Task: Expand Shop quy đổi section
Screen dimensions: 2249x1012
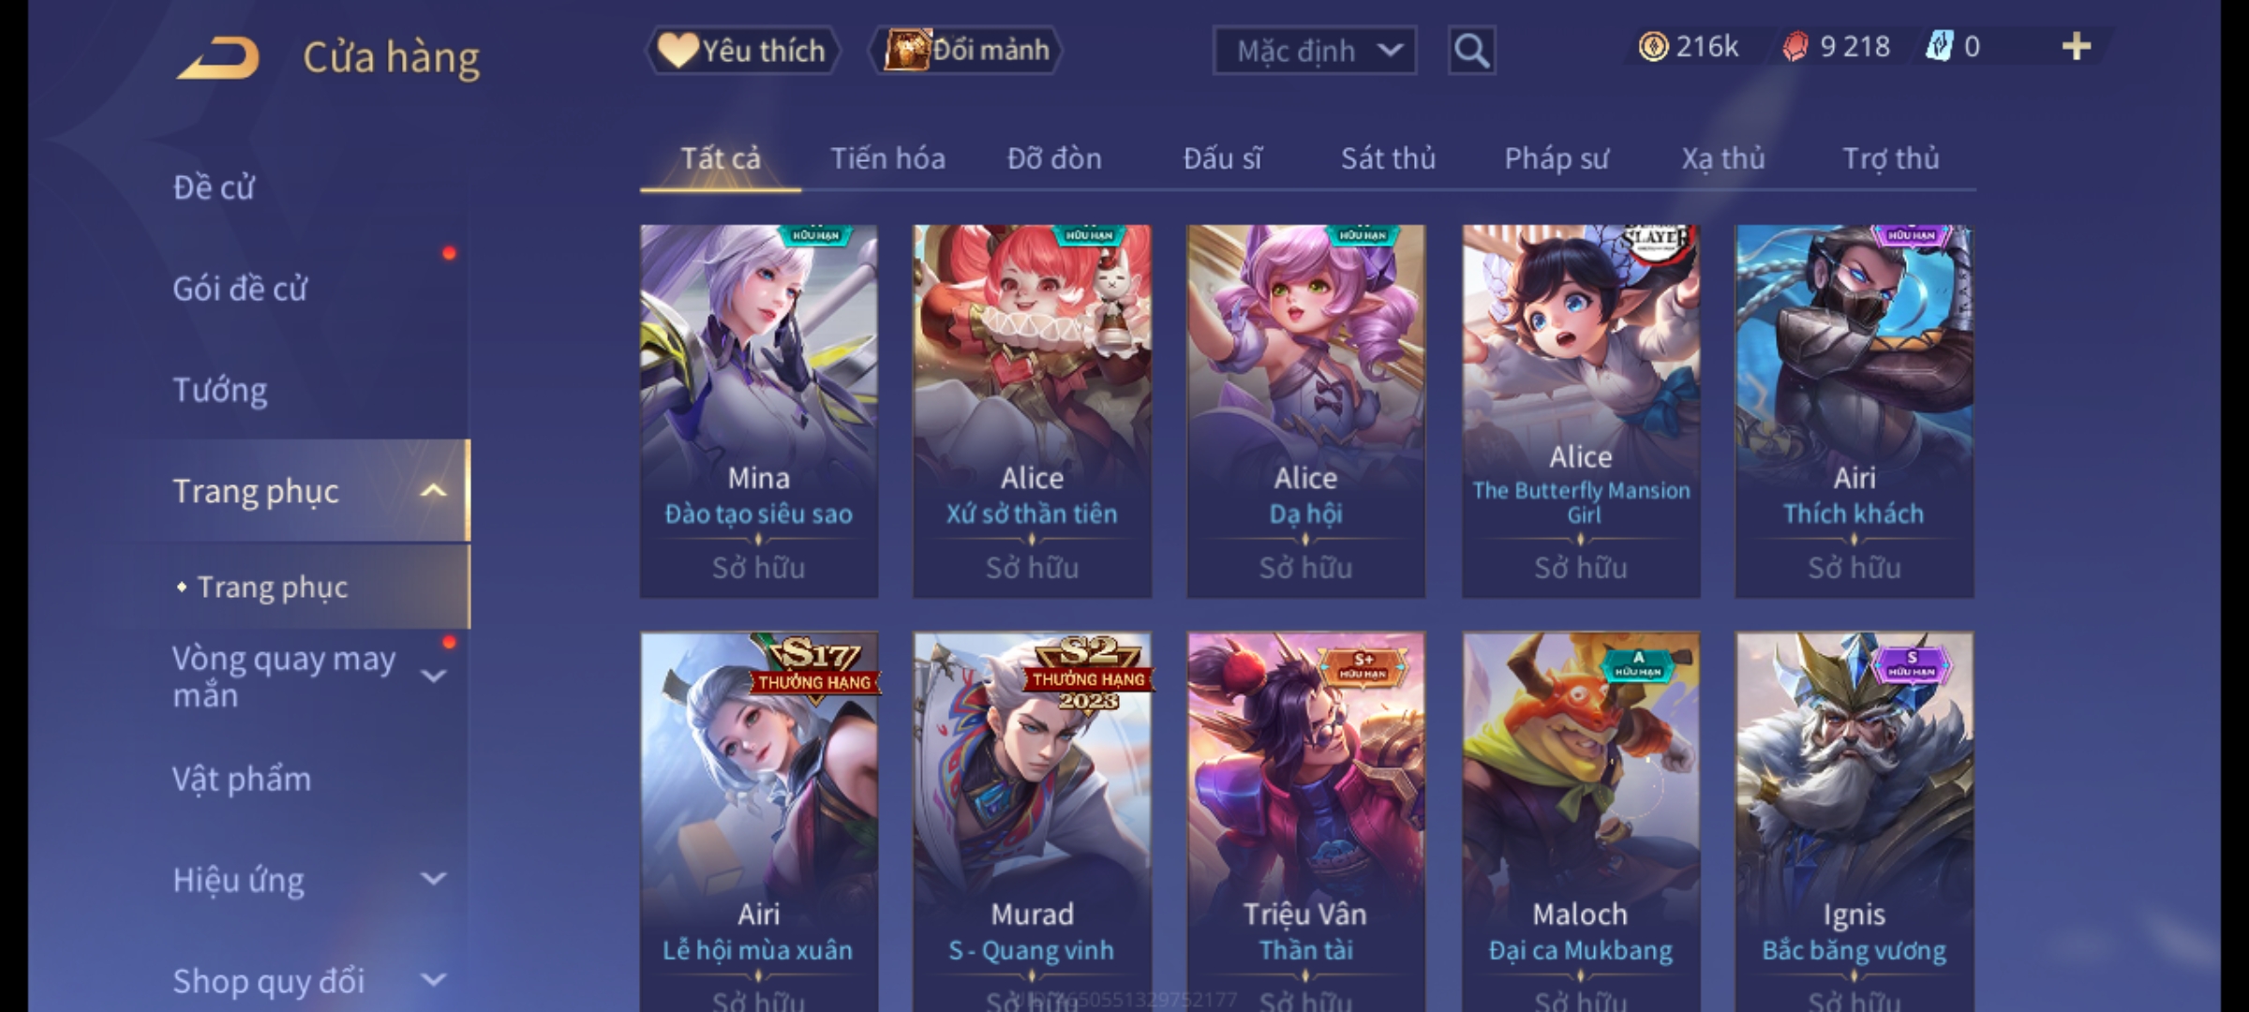Action: pos(433,980)
